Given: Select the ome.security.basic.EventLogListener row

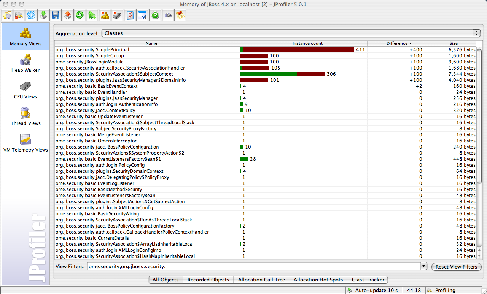Looking at the screenshot, I should (x=266, y=183).
